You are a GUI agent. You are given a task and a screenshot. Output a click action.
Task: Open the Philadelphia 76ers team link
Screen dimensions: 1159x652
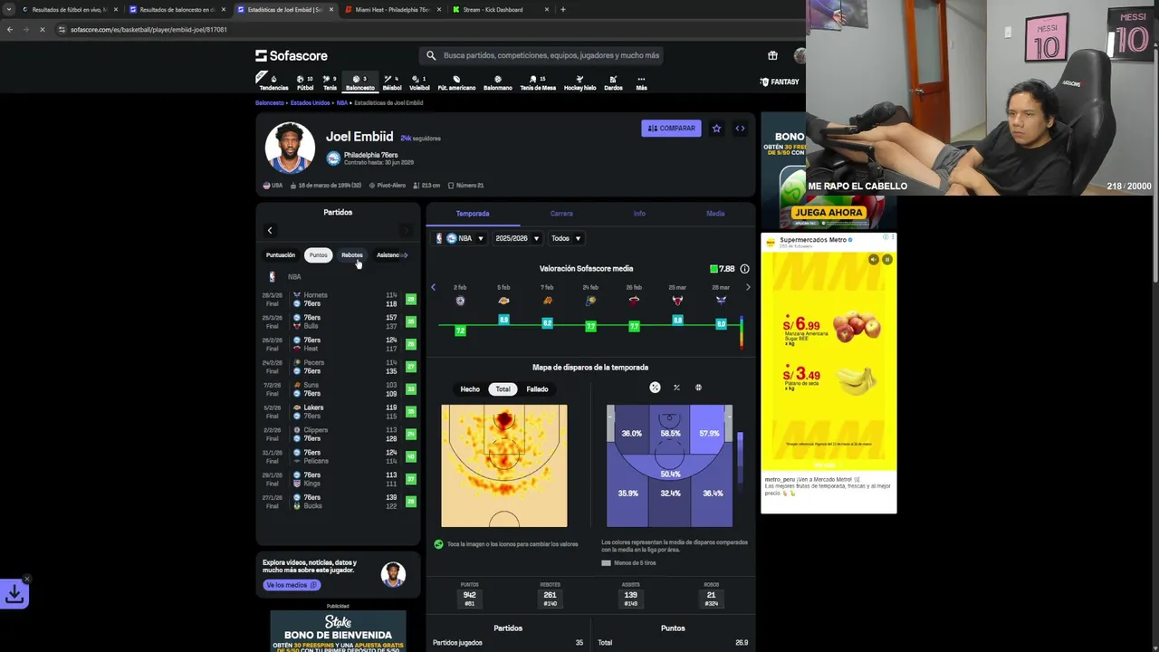tap(370, 156)
